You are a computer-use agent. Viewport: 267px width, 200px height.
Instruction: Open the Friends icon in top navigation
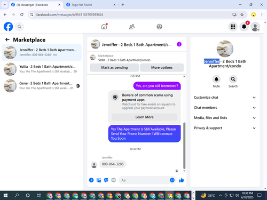click(x=132, y=27)
